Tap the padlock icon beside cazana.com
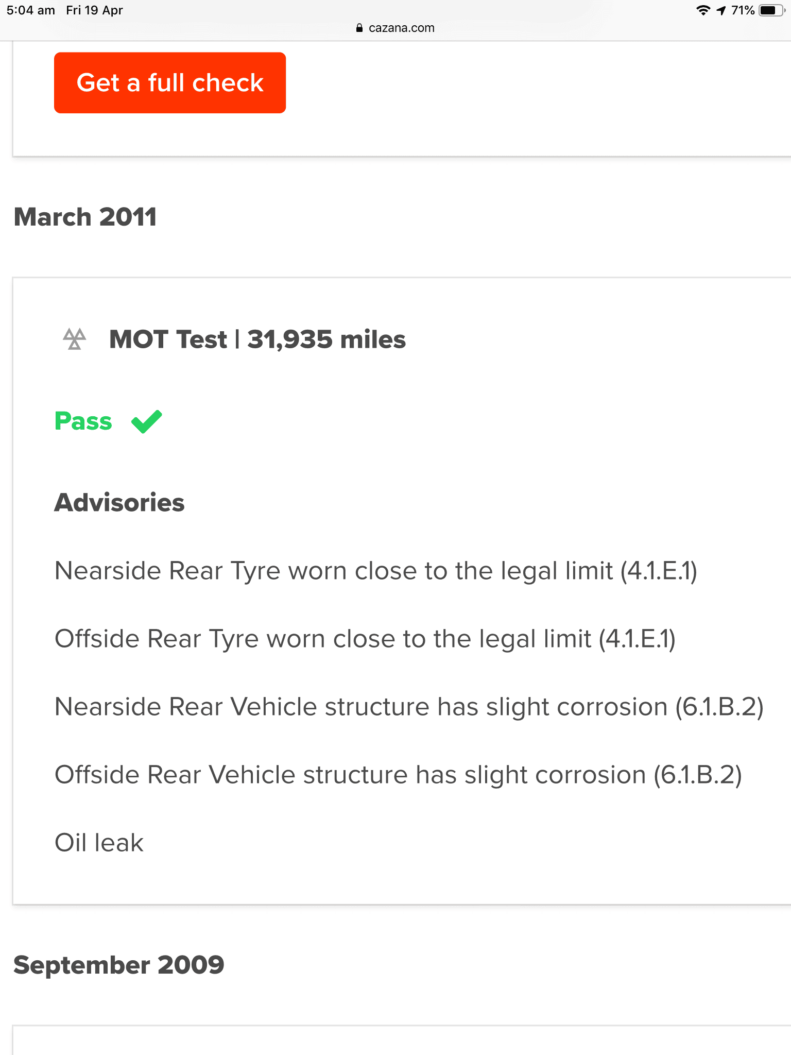 pos(359,28)
